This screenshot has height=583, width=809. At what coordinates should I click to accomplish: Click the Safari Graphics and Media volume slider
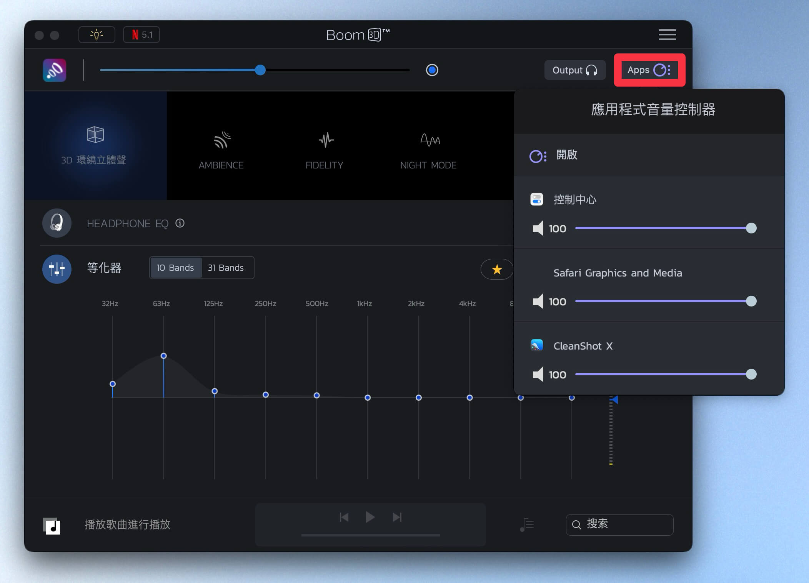663,301
